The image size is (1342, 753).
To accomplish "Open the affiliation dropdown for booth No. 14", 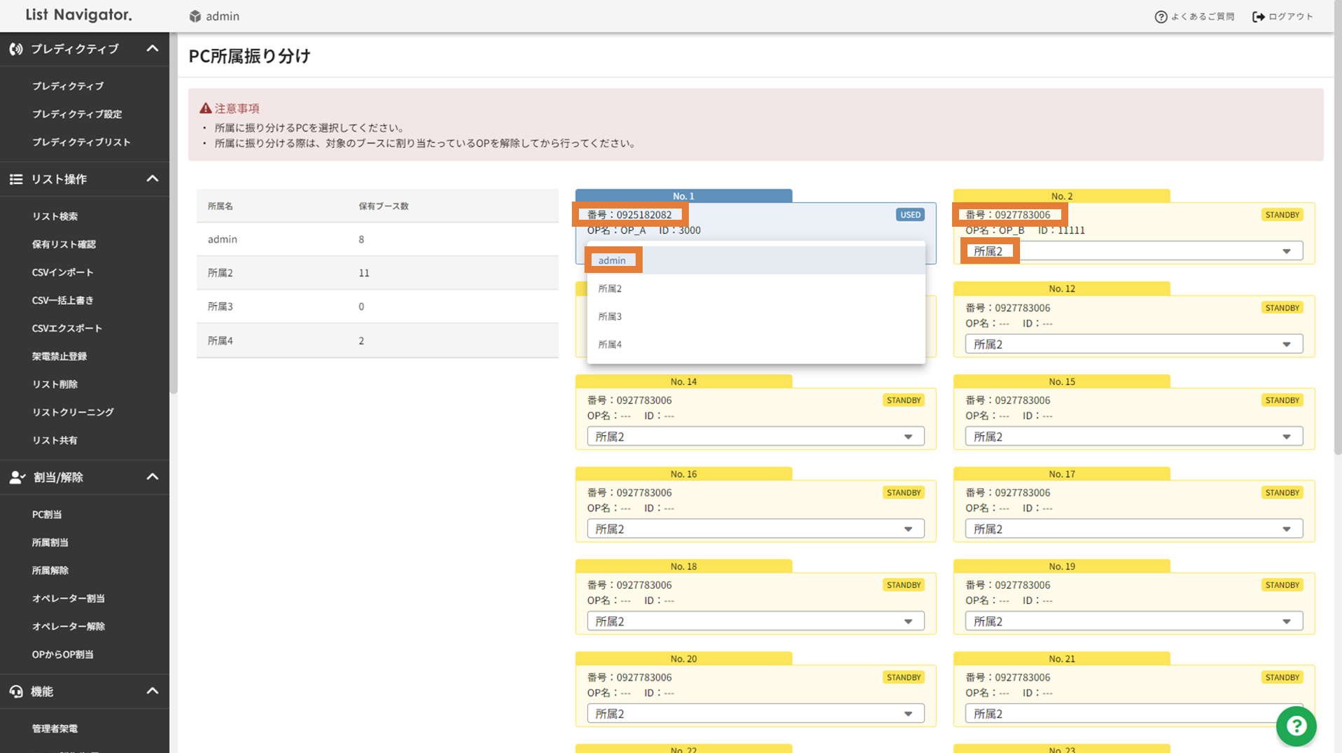I will (755, 437).
